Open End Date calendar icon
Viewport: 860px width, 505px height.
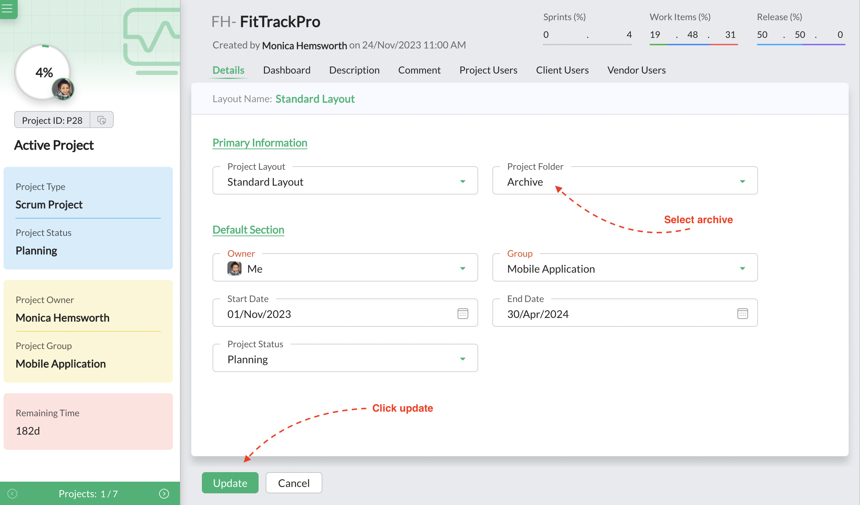click(742, 314)
